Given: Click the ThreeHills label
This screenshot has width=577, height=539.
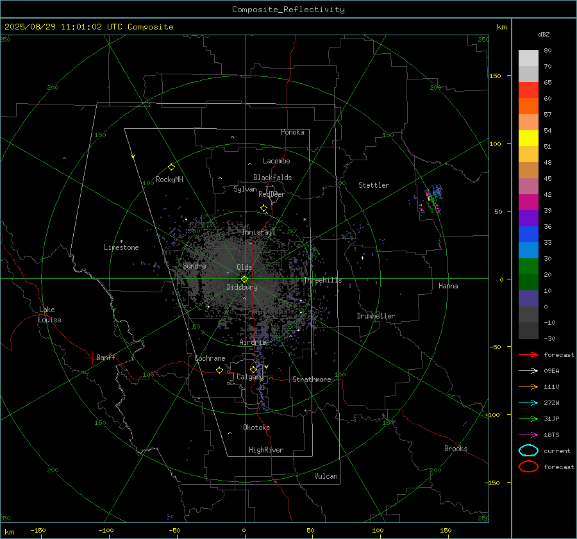Looking at the screenshot, I should (322, 280).
